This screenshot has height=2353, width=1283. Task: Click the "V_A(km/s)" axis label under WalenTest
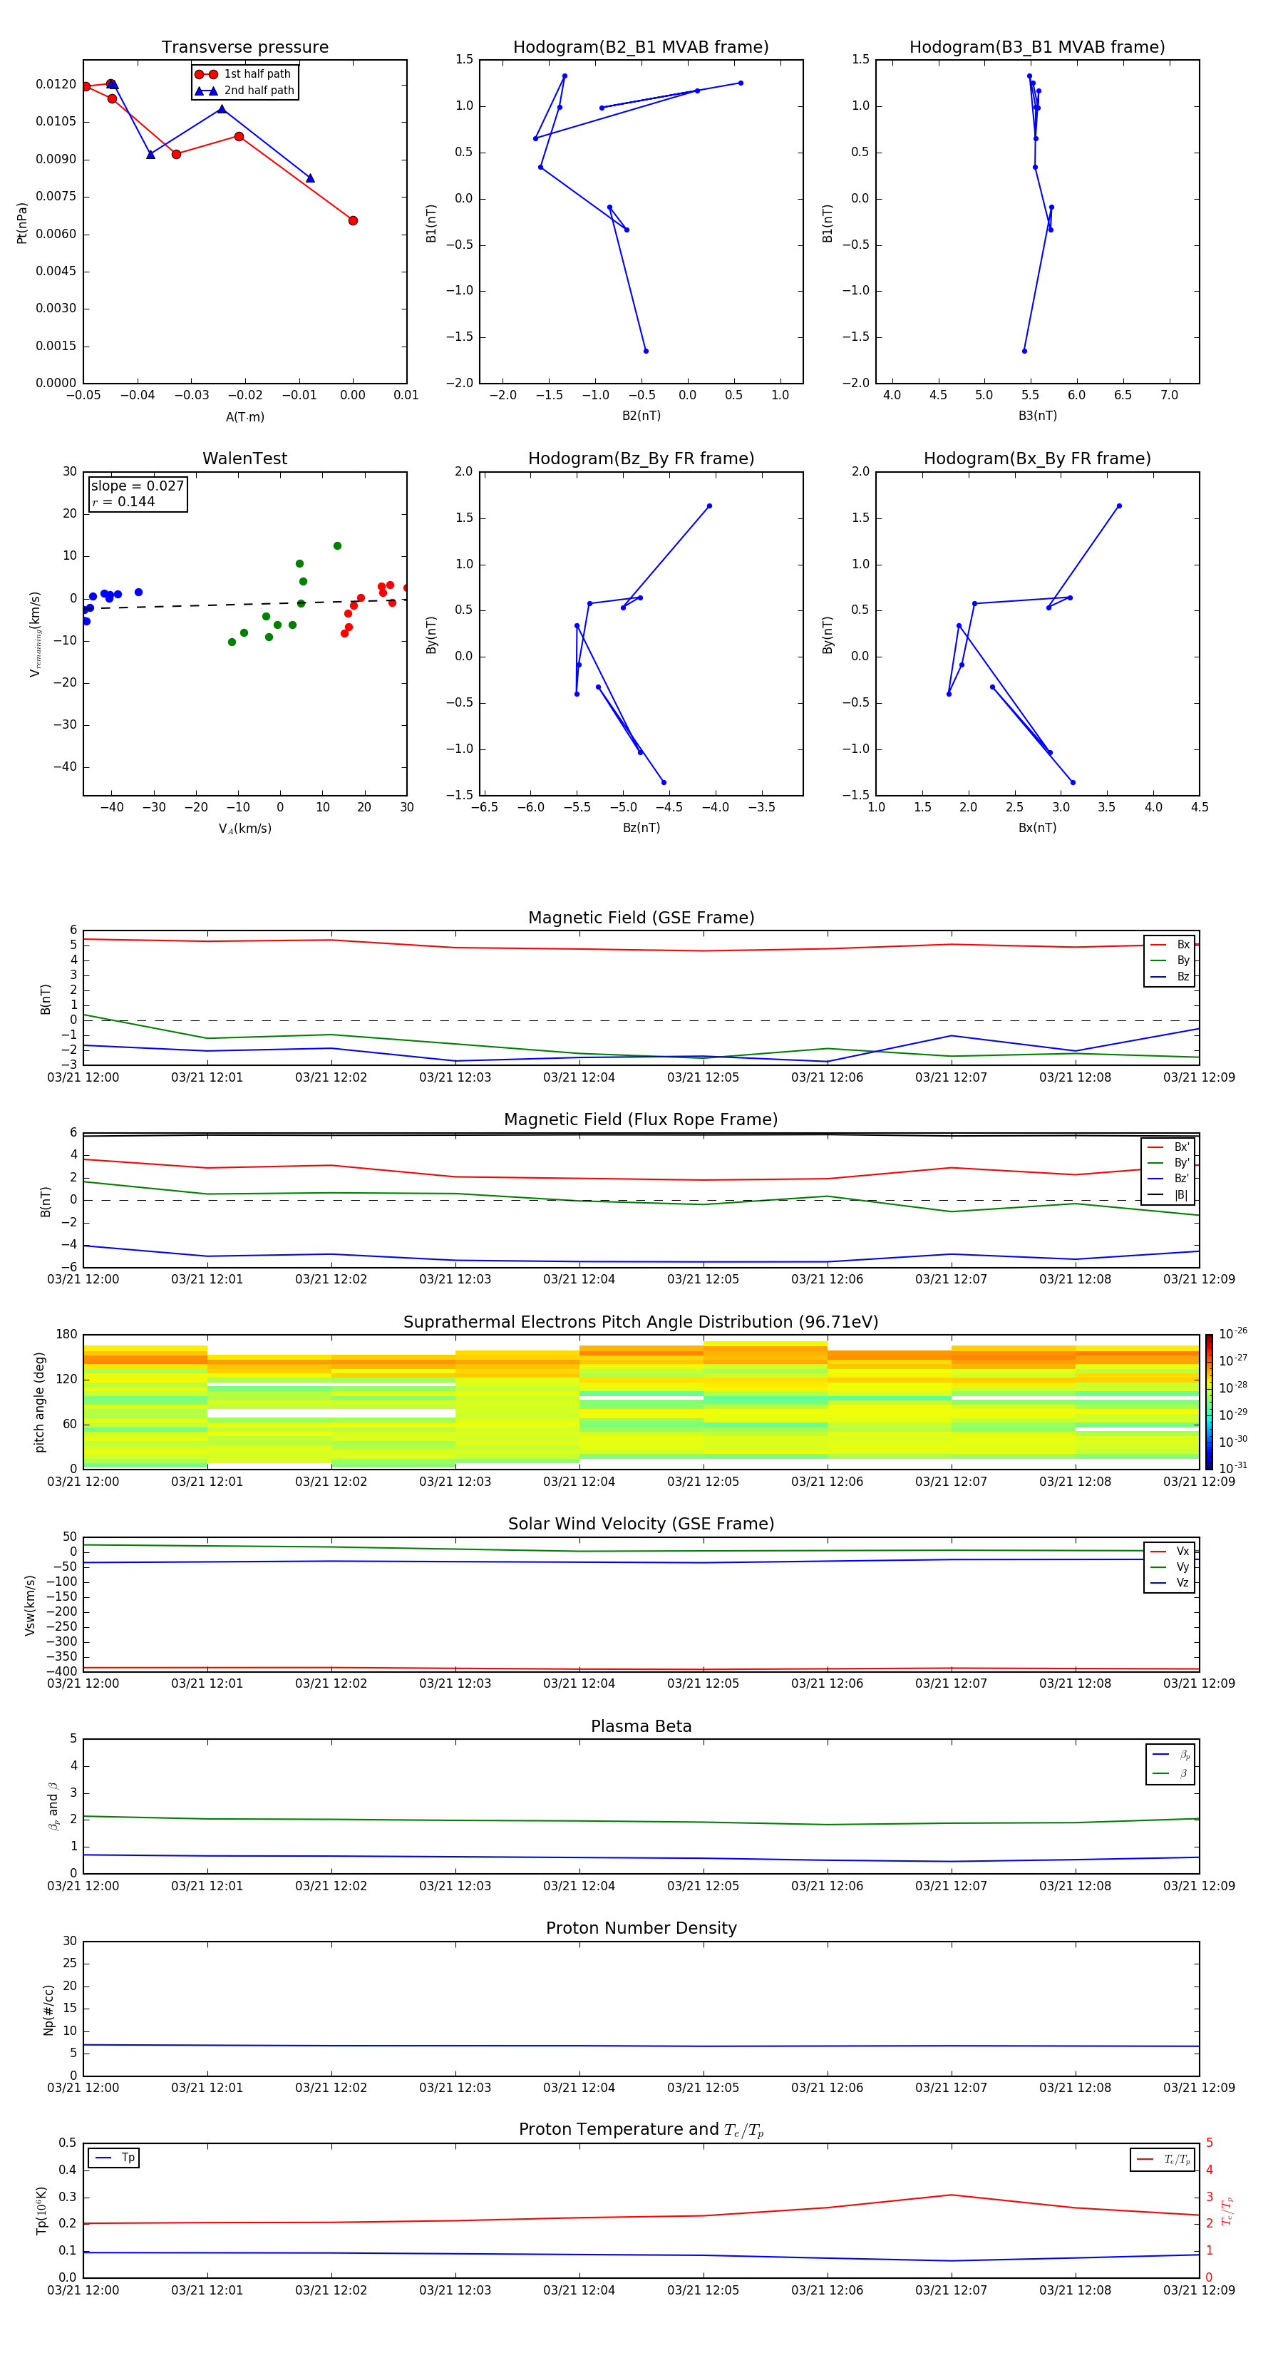click(244, 829)
